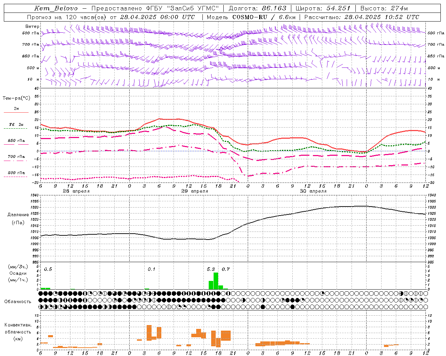Image resolution: width=446 pixels, height=356 pixels.
Task: Click the 29 апреля date label
Action: 194,191
